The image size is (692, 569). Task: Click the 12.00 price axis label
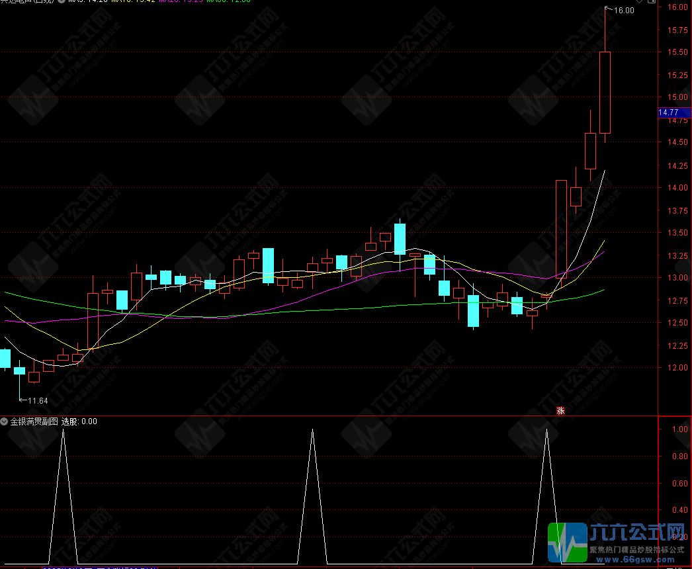point(677,368)
